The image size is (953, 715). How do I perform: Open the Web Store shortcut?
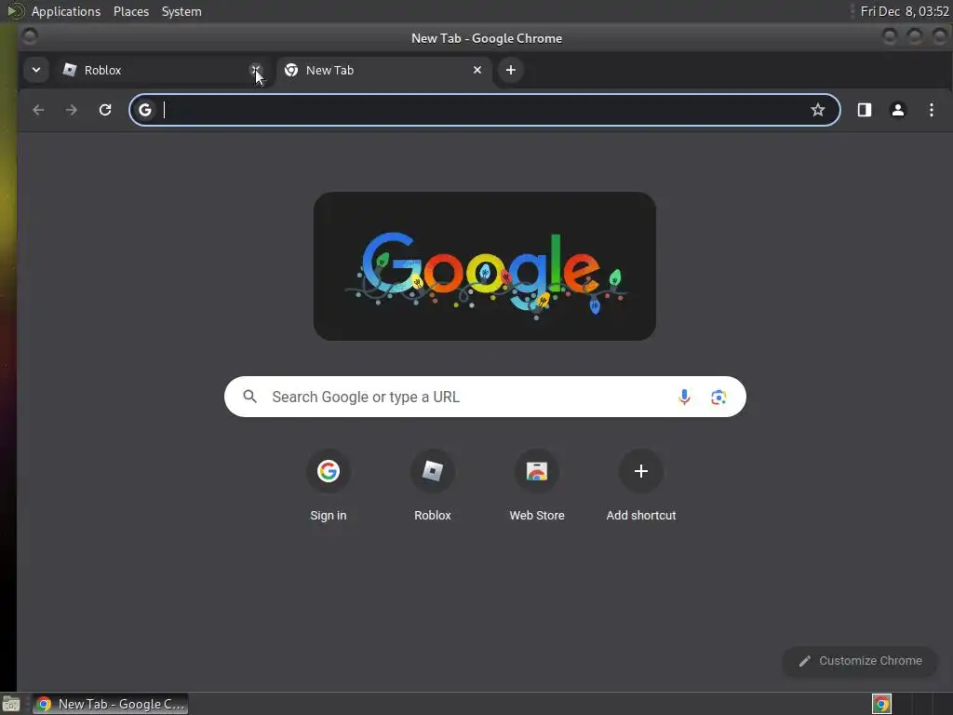(x=537, y=486)
